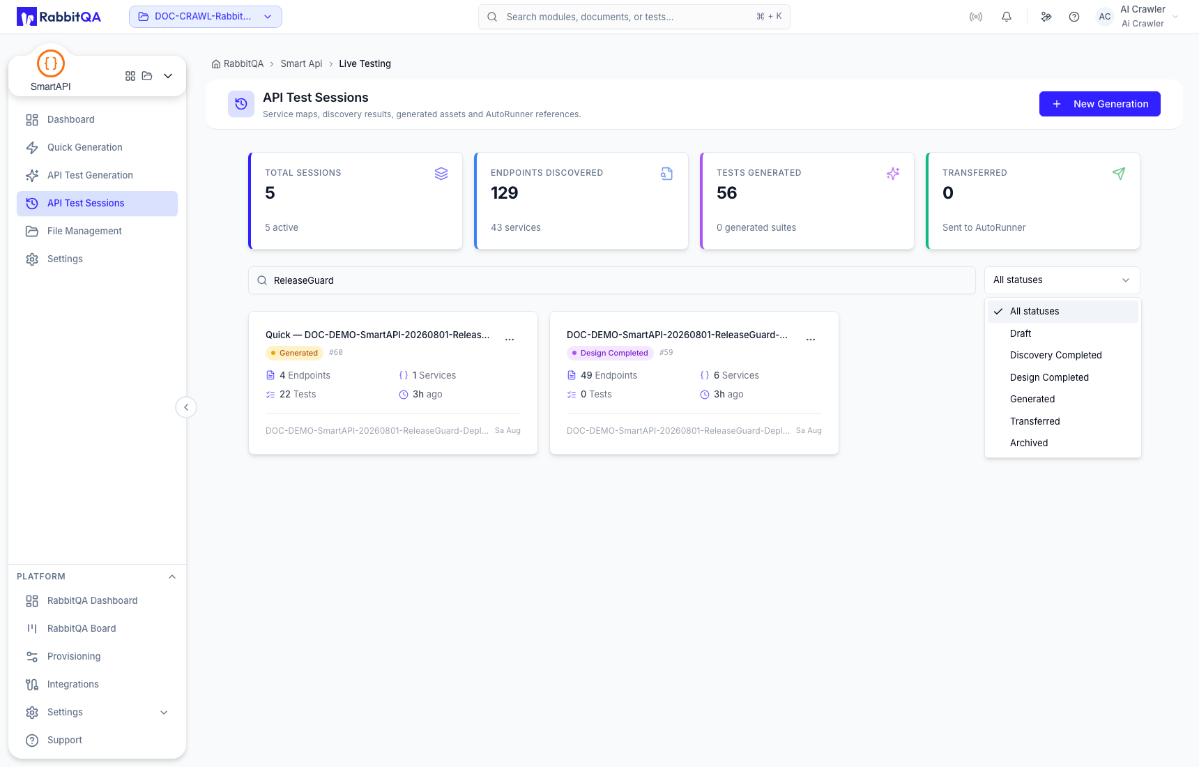Open Support page
This screenshot has height=767, width=1199.
[97, 740]
